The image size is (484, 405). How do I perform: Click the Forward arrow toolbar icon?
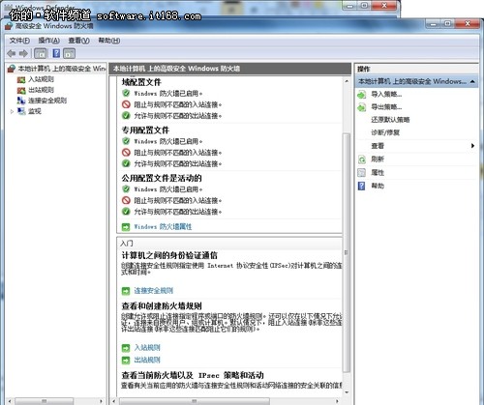click(x=23, y=53)
